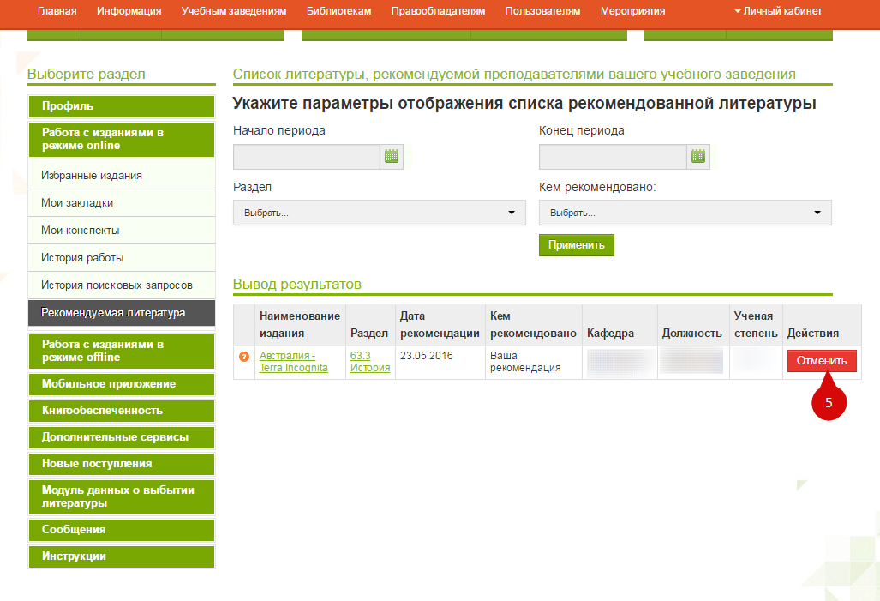Open calendar icon for Начало периода
Viewport: 880px width, 601px height.
(392, 156)
